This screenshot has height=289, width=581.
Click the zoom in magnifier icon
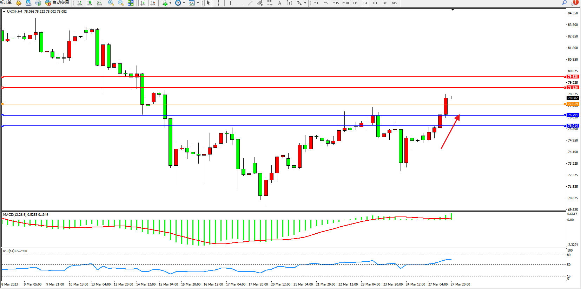111,3
